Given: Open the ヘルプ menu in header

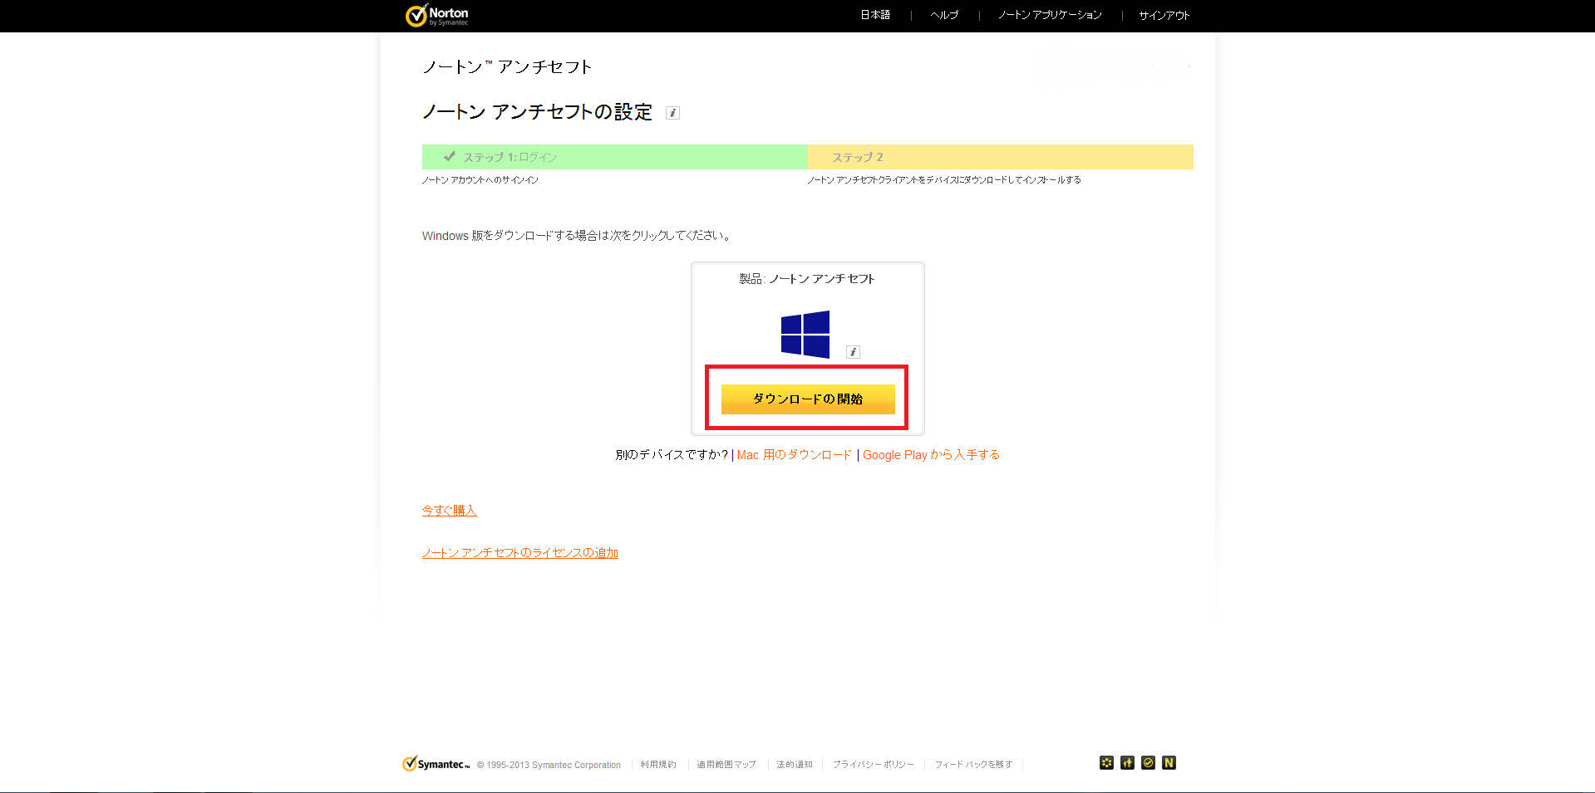Looking at the screenshot, I should [944, 15].
